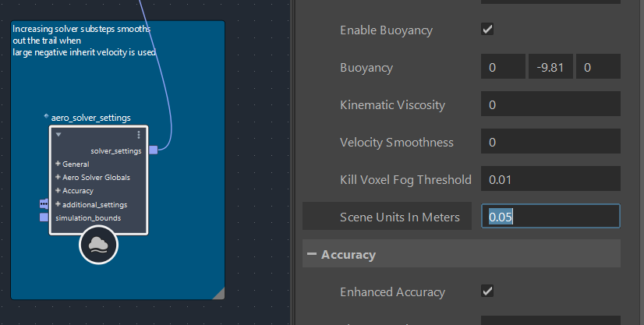
Task: Click the backdrop resize corner handle
Action: tap(218, 292)
